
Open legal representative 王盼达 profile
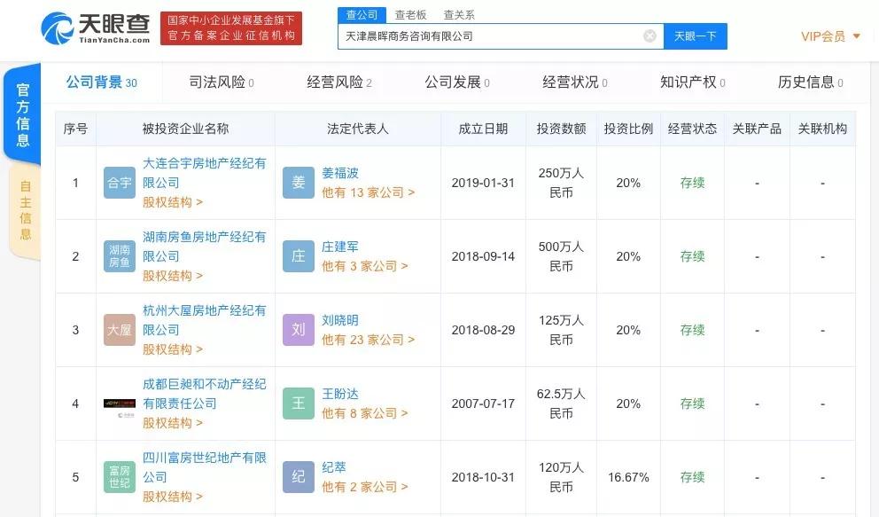coord(339,394)
